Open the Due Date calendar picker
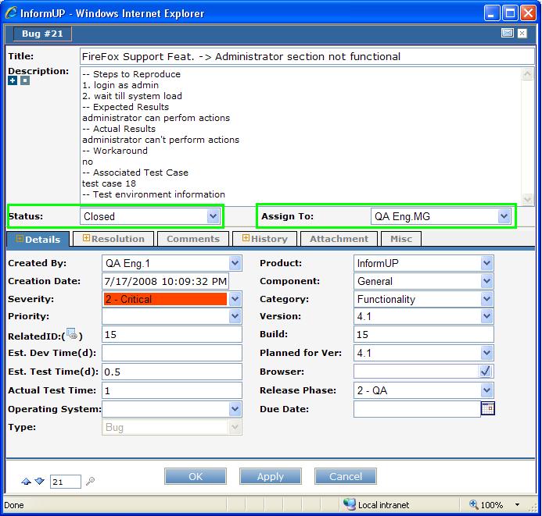542x516 pixels. pyautogui.click(x=488, y=408)
